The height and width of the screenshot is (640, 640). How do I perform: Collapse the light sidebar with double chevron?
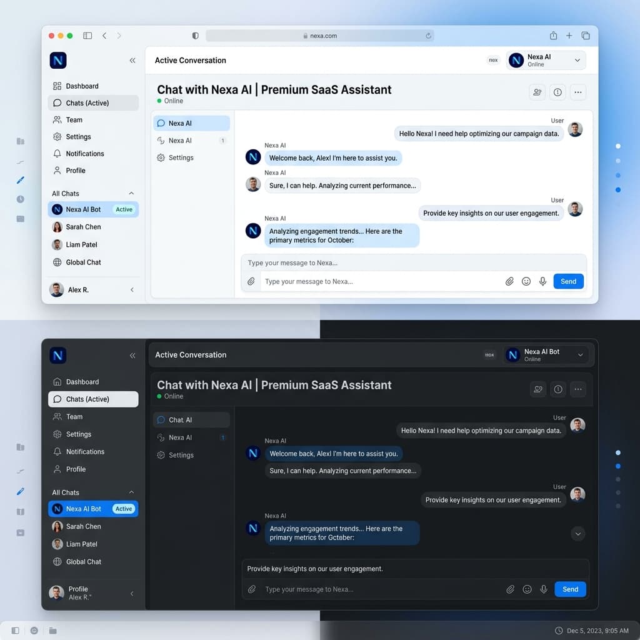132,61
